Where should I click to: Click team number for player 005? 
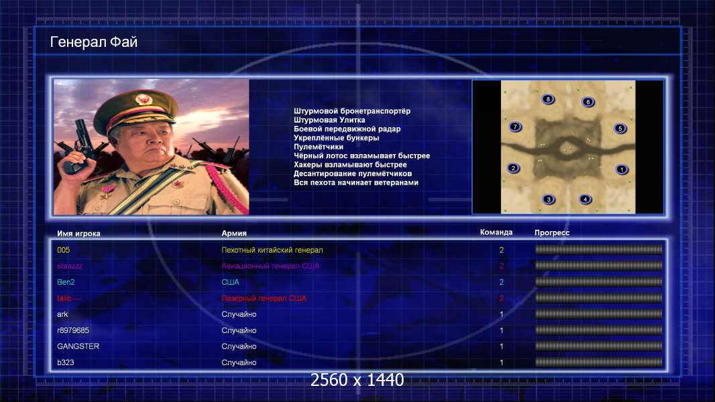(x=502, y=250)
